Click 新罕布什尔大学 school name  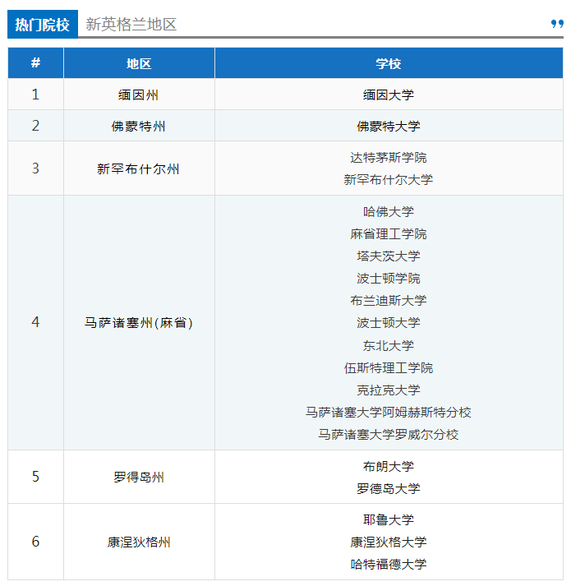pyautogui.click(x=389, y=180)
